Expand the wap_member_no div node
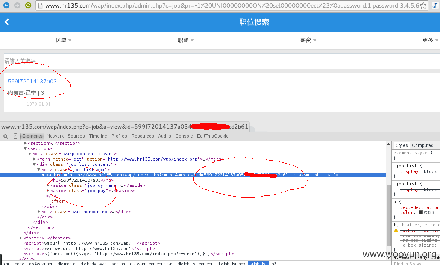This screenshot has height=265, width=440. tap(39, 212)
